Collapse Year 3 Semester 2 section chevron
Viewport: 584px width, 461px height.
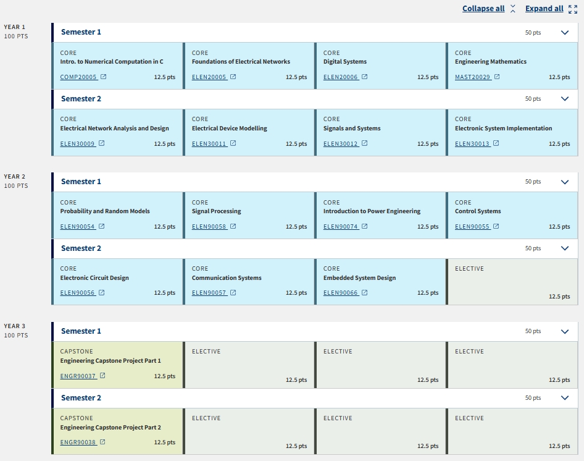[x=564, y=398]
